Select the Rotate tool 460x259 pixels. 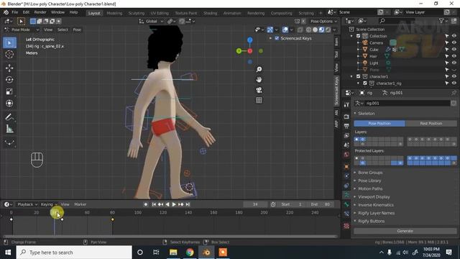pos(9,80)
